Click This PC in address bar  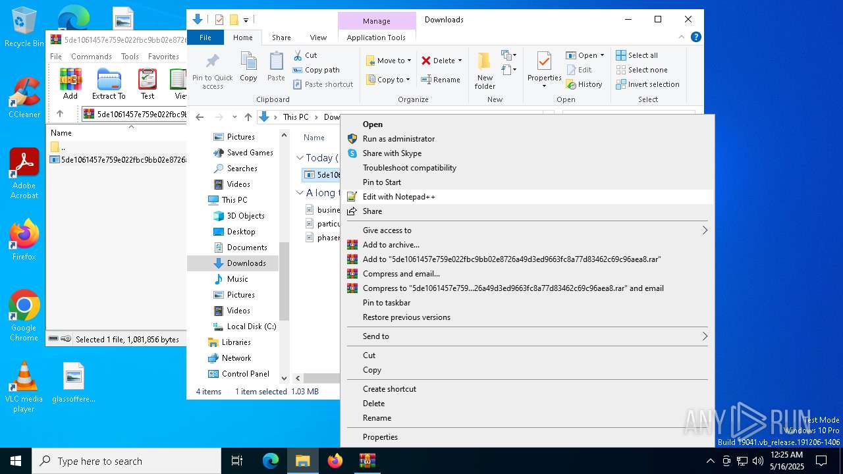(x=296, y=117)
